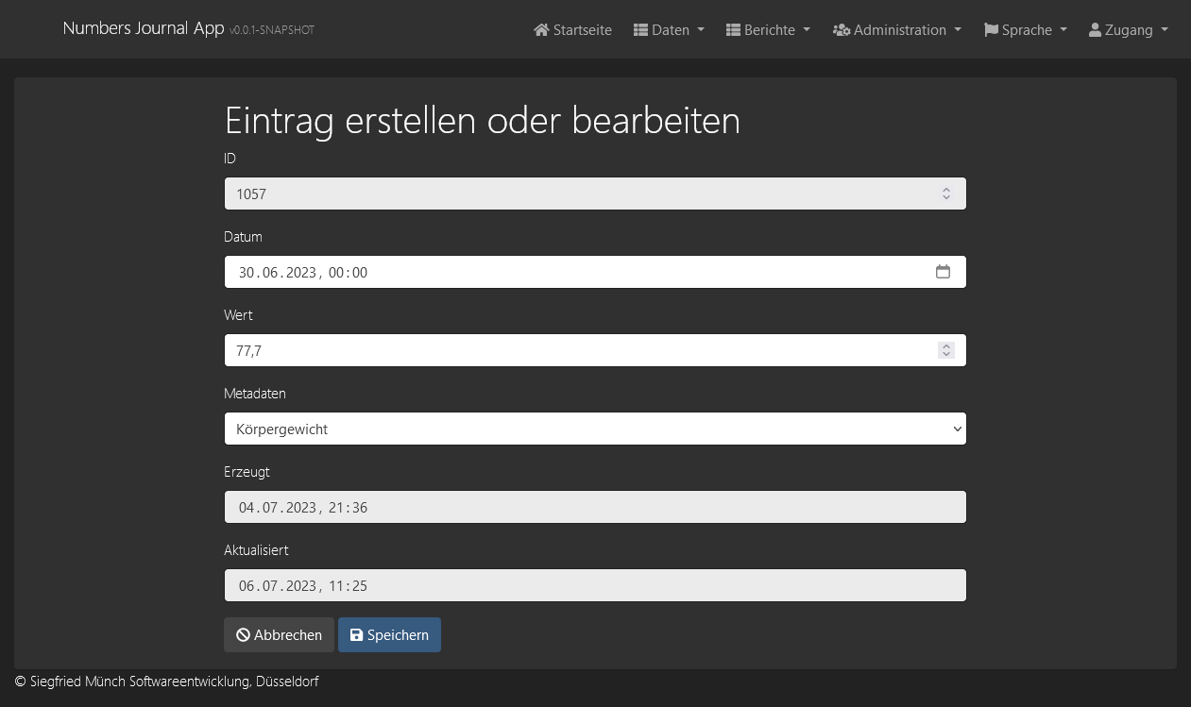Screen dimensions: 1191x707
Task: Click the floppy disk icon on Speichern
Action: (x=356, y=635)
